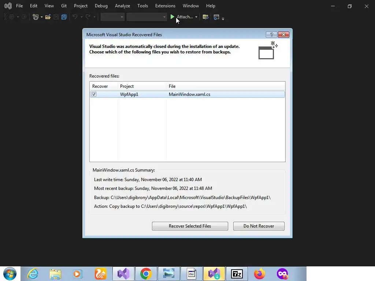
Task: Click the window-with-home toolbar icon
Action: (216, 17)
